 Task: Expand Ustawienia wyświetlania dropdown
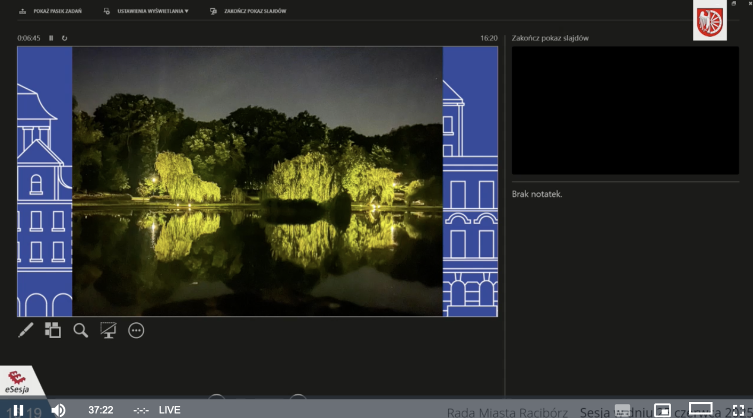(x=152, y=11)
